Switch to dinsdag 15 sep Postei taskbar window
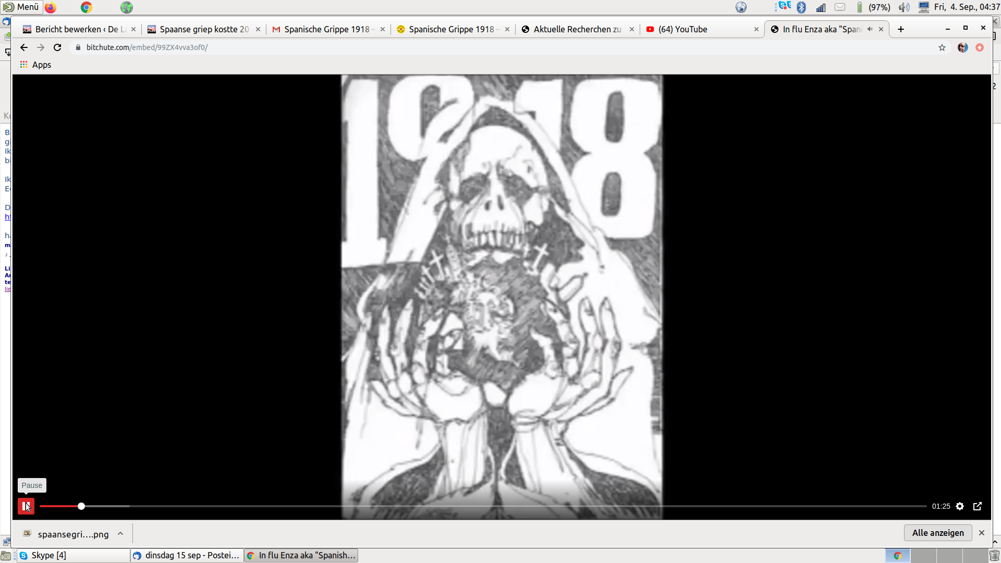Image resolution: width=1001 pixels, height=563 pixels. tap(187, 556)
